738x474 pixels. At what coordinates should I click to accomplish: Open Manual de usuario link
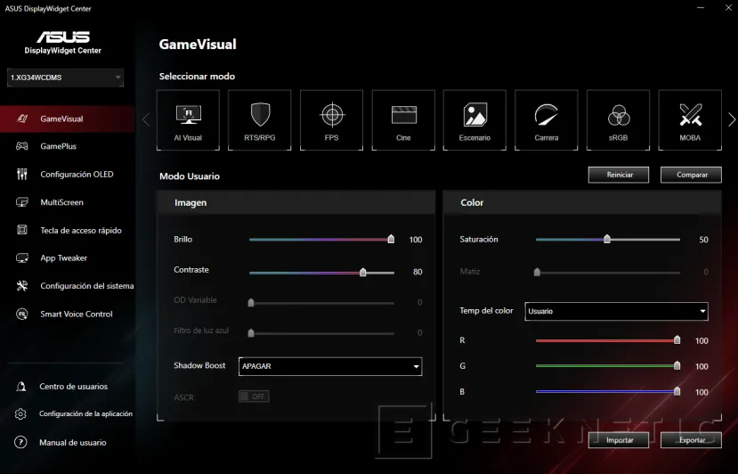[72, 442]
